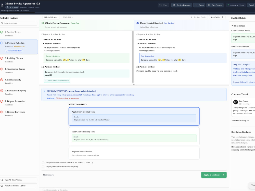This screenshot has height=191, width=255.
Task: Click the warning icon for Dispute Resolution
Action: [2, 101]
